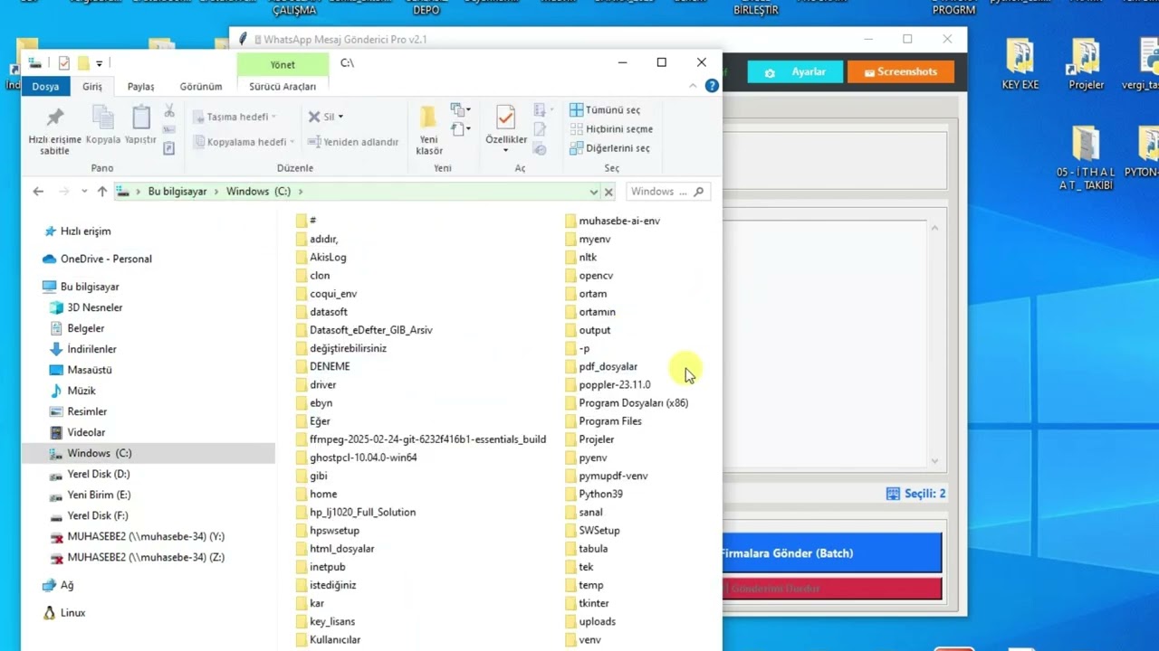Select MUHASEBE2 (Y:) network drive
The image size is (1159, 651).
click(x=137, y=536)
